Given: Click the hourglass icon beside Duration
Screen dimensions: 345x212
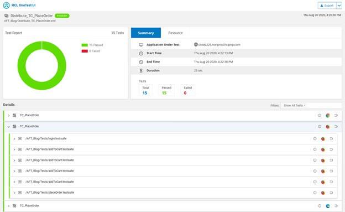Looking at the screenshot, I should pyautogui.click(x=141, y=70).
